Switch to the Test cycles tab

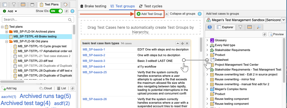click(151, 6)
